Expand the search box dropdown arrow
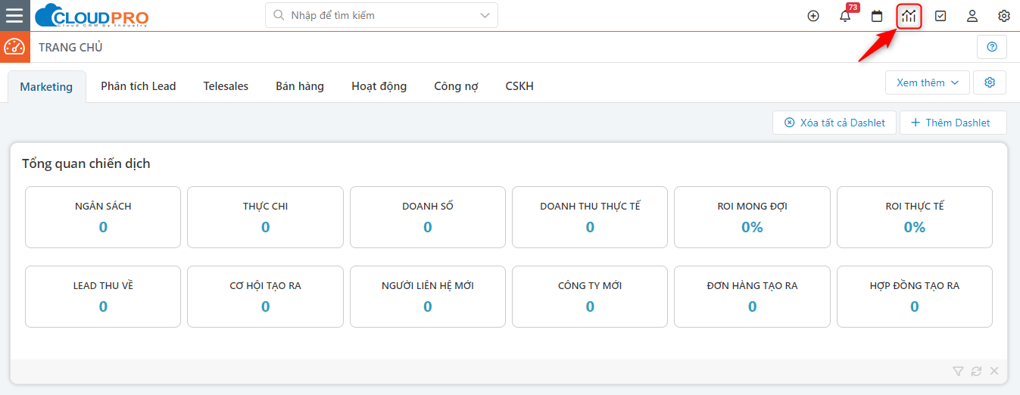This screenshot has width=1020, height=395. [485, 15]
